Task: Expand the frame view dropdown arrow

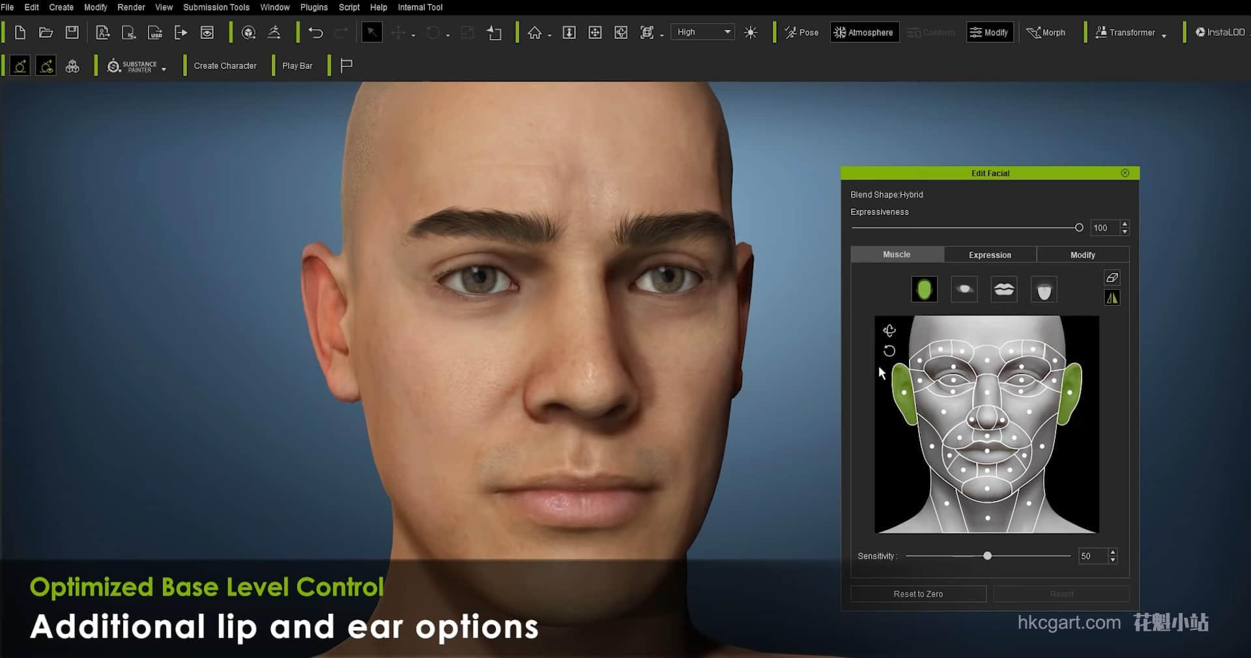Action: pyautogui.click(x=662, y=35)
